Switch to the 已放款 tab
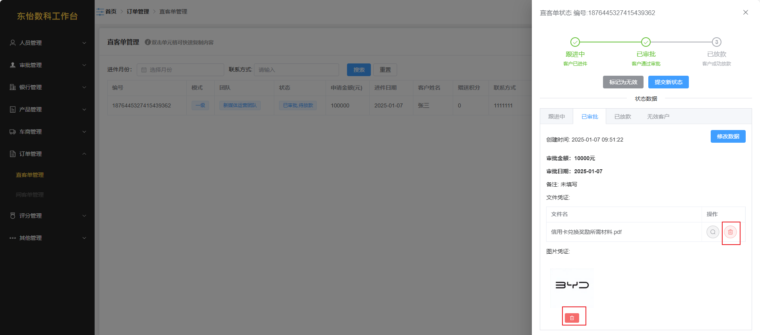This screenshot has height=335, width=760. [622, 117]
